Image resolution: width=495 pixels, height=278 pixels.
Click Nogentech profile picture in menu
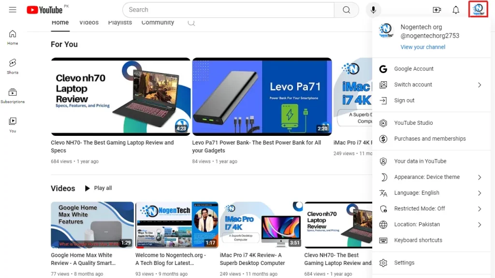pos(386,30)
